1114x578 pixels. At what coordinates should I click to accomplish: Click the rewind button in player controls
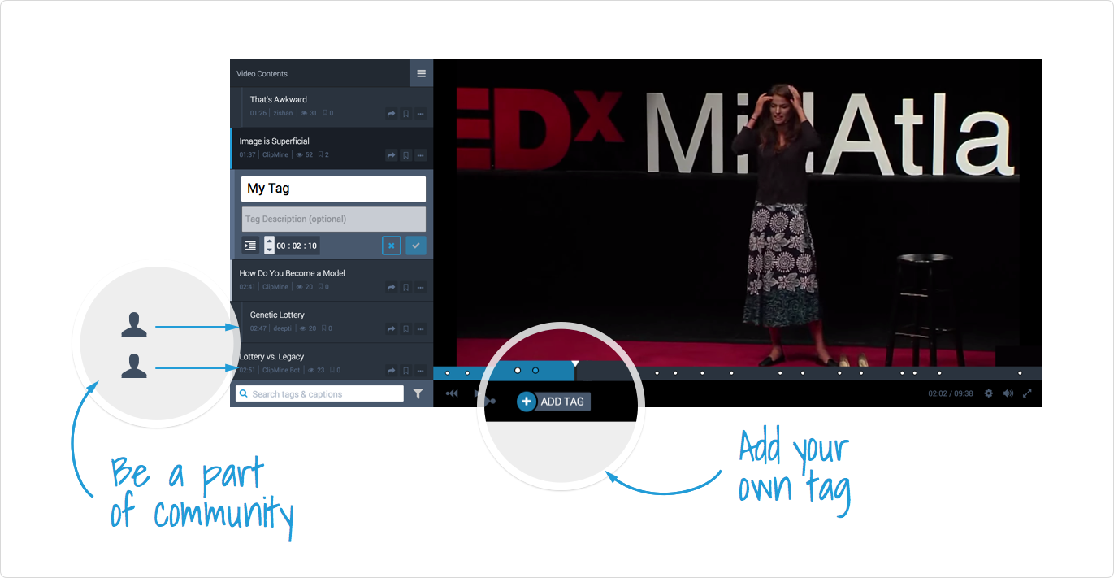coord(453,393)
